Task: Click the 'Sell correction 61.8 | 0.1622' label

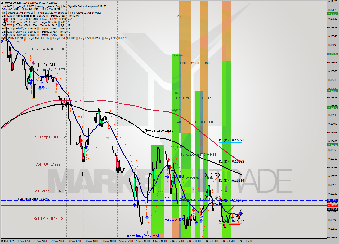Action: (198, 178)
